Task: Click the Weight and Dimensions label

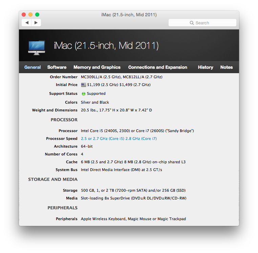Action: tap(55, 110)
